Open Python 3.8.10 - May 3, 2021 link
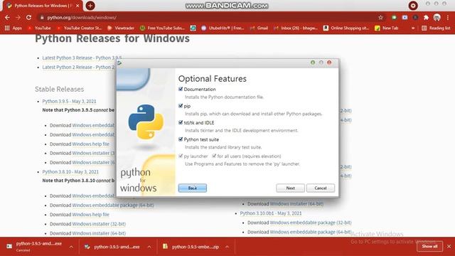Screen dimensions: 455x256 click(70, 172)
